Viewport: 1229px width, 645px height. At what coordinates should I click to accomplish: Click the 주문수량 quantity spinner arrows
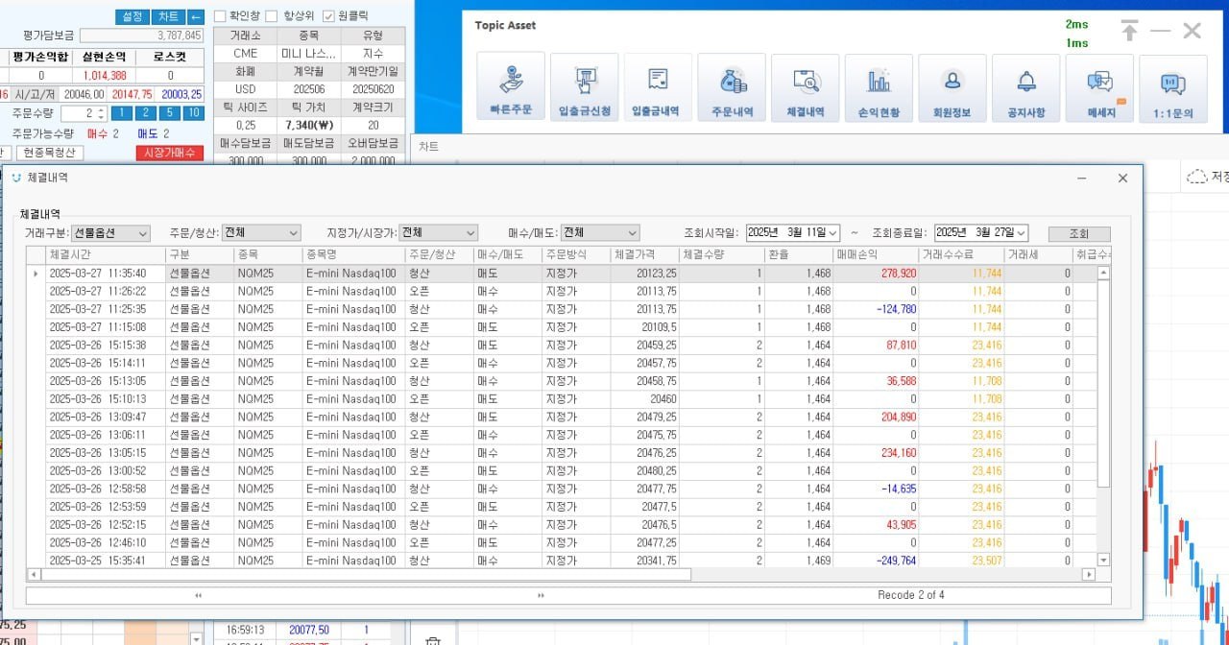click(101, 113)
